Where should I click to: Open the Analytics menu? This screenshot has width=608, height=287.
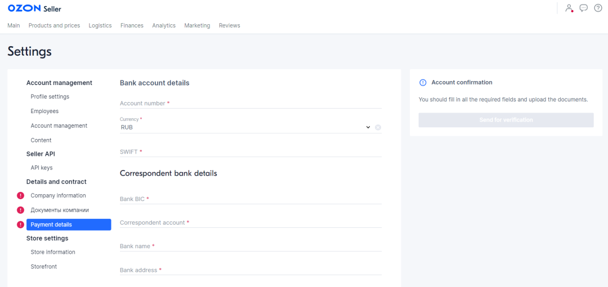[164, 25]
